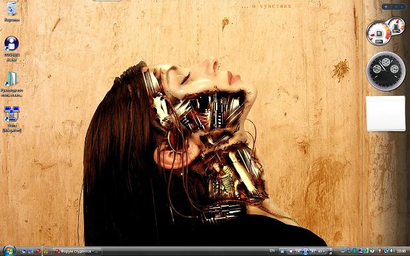The width and height of the screenshot is (410, 256).
Task: Click the white notes gadget
Action: (386, 114)
